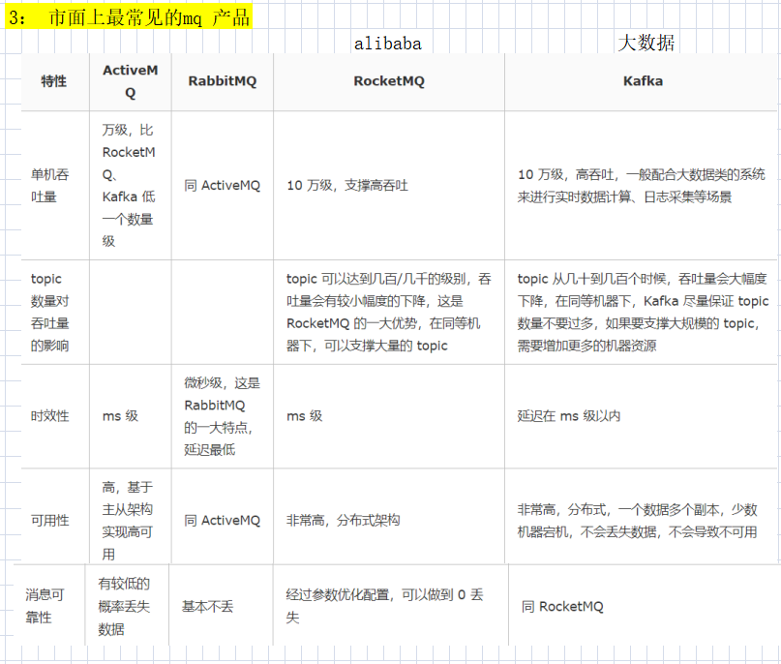
Task: Select the 'topic 数量对吞吐量的影响' row label
Action: (49, 312)
